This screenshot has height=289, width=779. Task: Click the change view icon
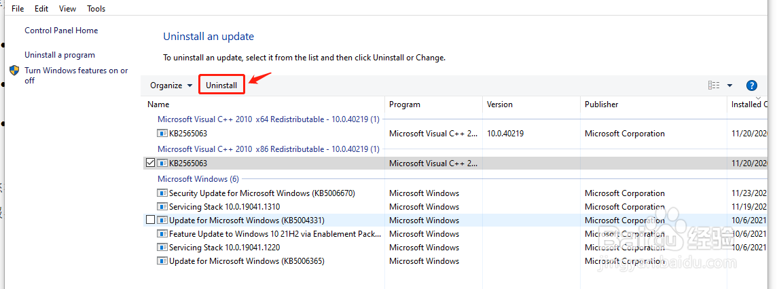point(714,85)
